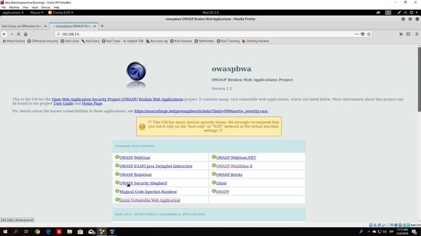Open the Offensive Security bookmark
Screen dimensions: 421x236
point(43,41)
